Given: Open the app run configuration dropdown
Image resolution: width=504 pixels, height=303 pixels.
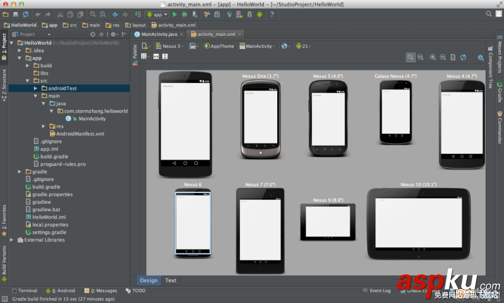Looking at the screenshot, I should point(157,14).
